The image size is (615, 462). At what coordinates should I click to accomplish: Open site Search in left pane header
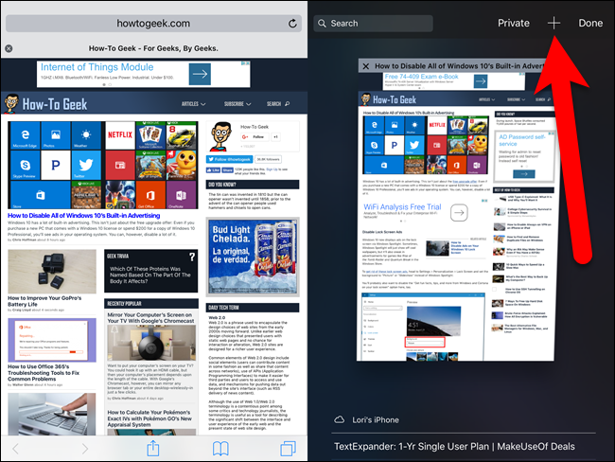click(x=278, y=104)
